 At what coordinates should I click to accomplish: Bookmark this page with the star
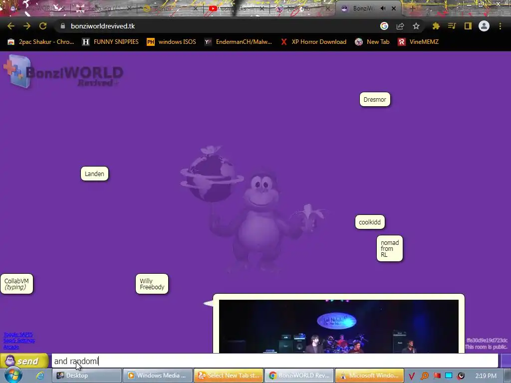click(x=416, y=26)
